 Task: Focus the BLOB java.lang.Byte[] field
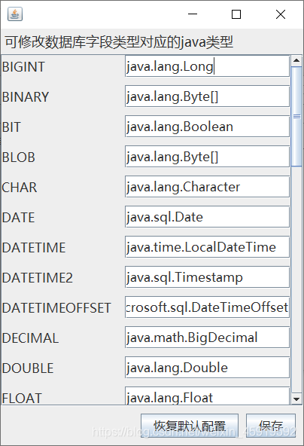coord(207,157)
